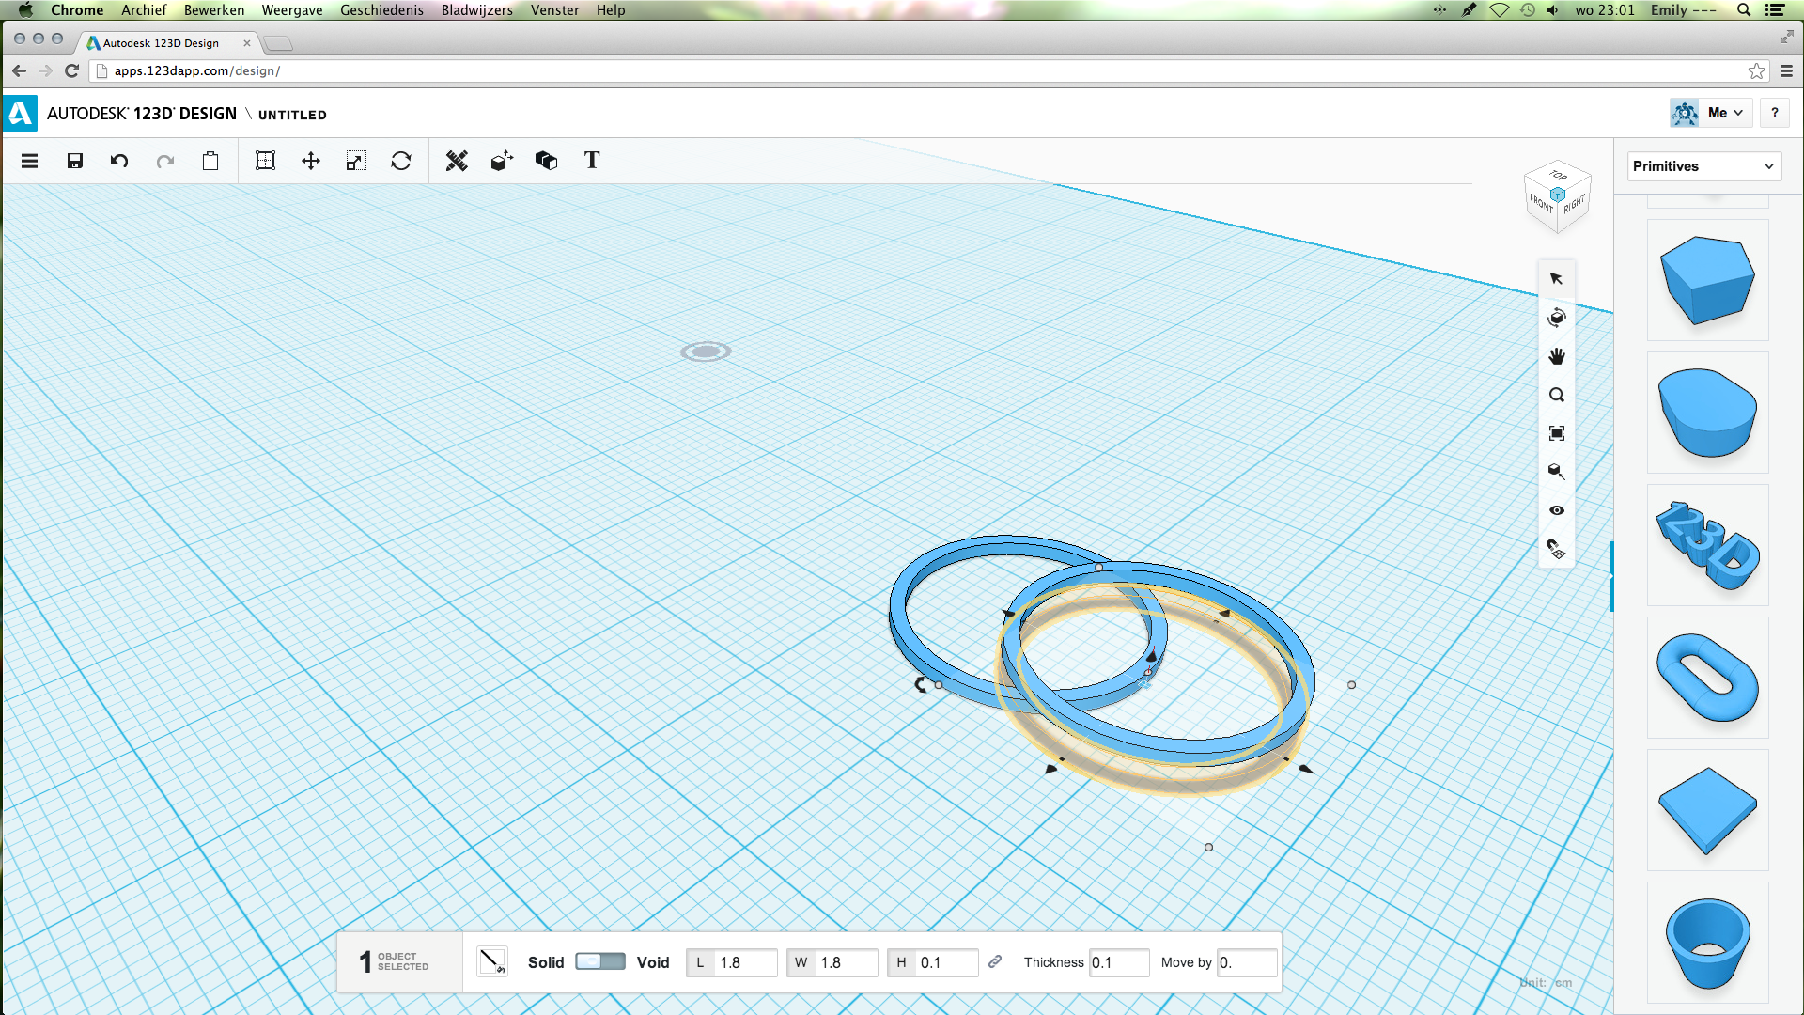Image resolution: width=1804 pixels, height=1015 pixels.
Task: Expand the hamburger menu options
Action: [x=30, y=161]
